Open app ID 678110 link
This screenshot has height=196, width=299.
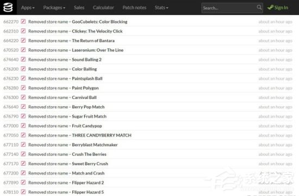tap(11, 192)
